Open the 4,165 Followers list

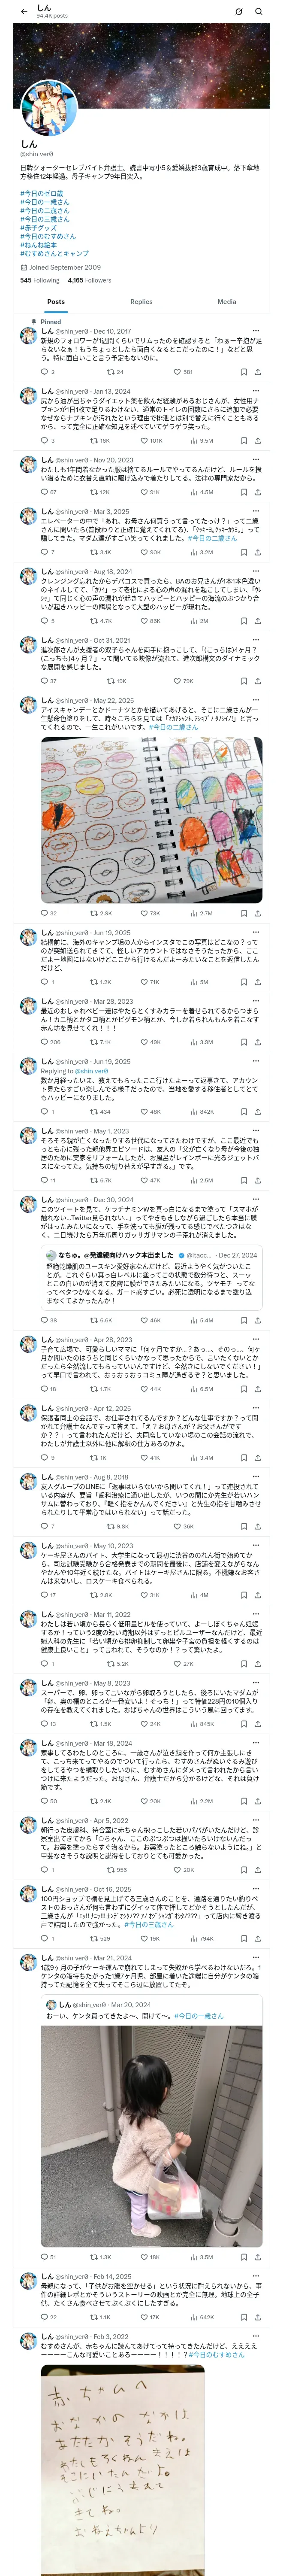(x=89, y=280)
